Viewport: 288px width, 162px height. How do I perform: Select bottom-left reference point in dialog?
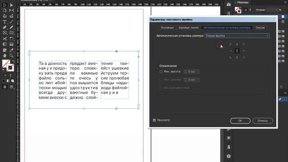click(230, 58)
